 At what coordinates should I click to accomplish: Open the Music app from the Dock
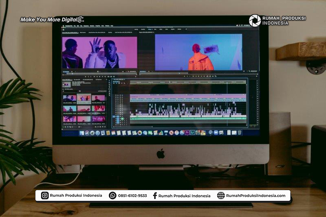[176, 133]
